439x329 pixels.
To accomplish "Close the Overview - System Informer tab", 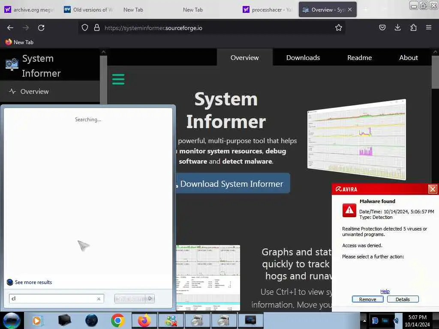I will [350, 9].
